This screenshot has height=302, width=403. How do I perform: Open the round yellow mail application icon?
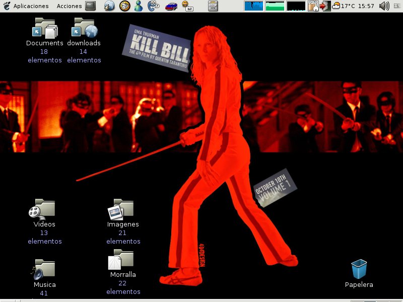point(125,6)
